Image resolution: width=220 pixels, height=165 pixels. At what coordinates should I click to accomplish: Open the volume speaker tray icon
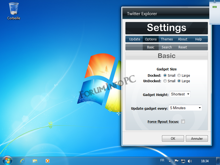(189, 161)
